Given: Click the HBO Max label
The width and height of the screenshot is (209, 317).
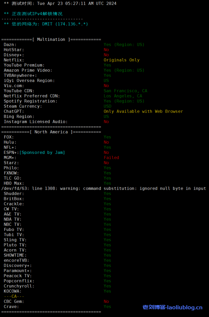Looking at the screenshot, I should coord(14,183).
